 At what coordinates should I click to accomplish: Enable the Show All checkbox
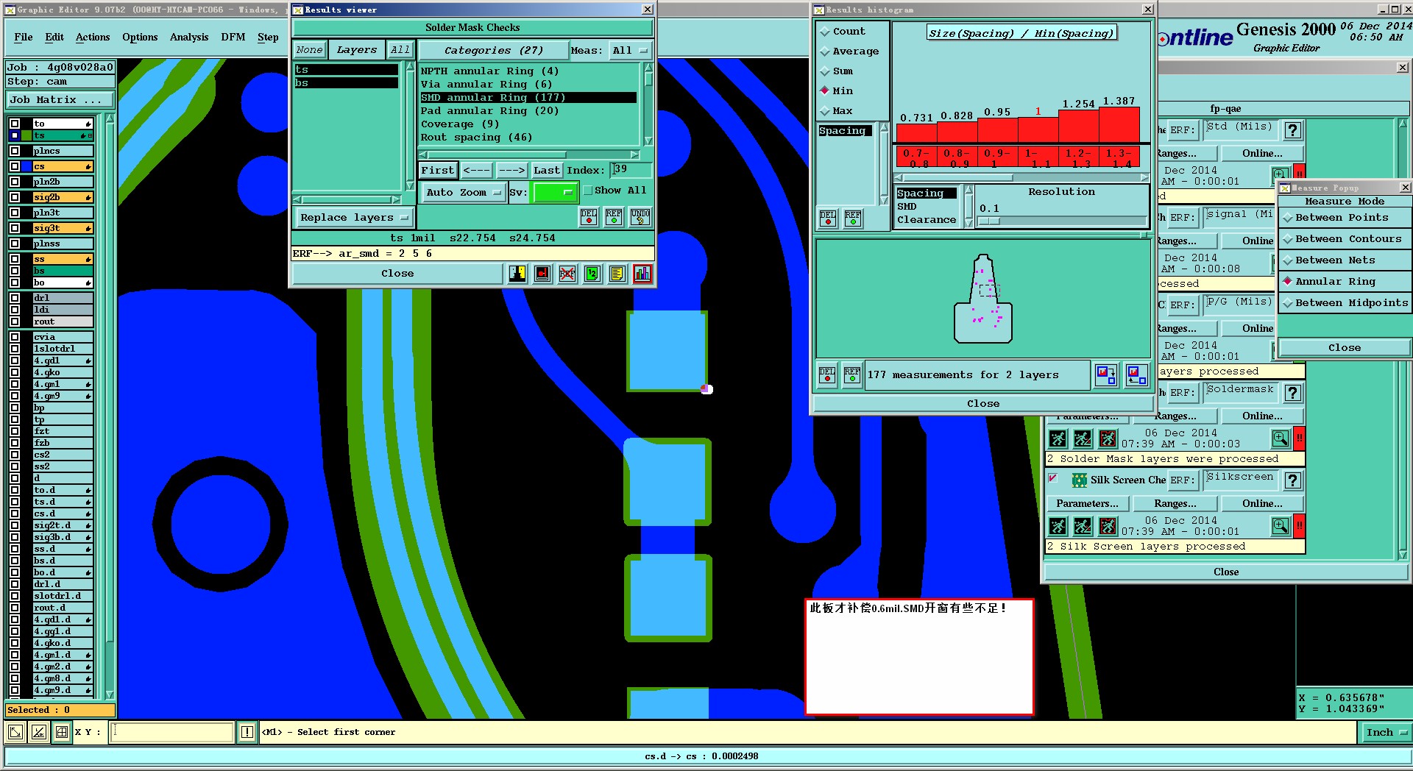pos(588,191)
